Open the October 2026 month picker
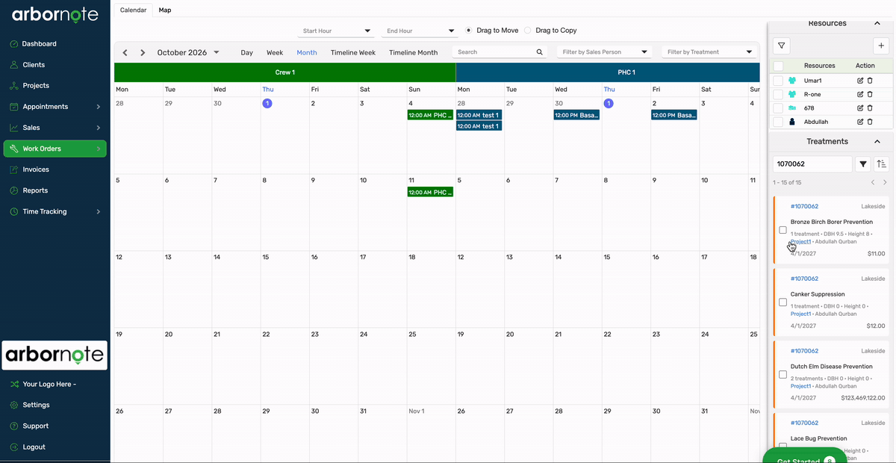This screenshot has height=463, width=896. click(x=188, y=53)
